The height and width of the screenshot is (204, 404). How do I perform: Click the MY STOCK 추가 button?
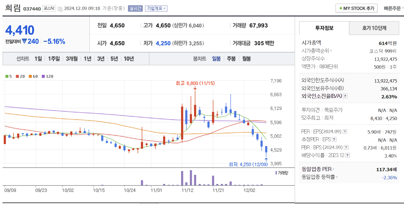(356, 8)
